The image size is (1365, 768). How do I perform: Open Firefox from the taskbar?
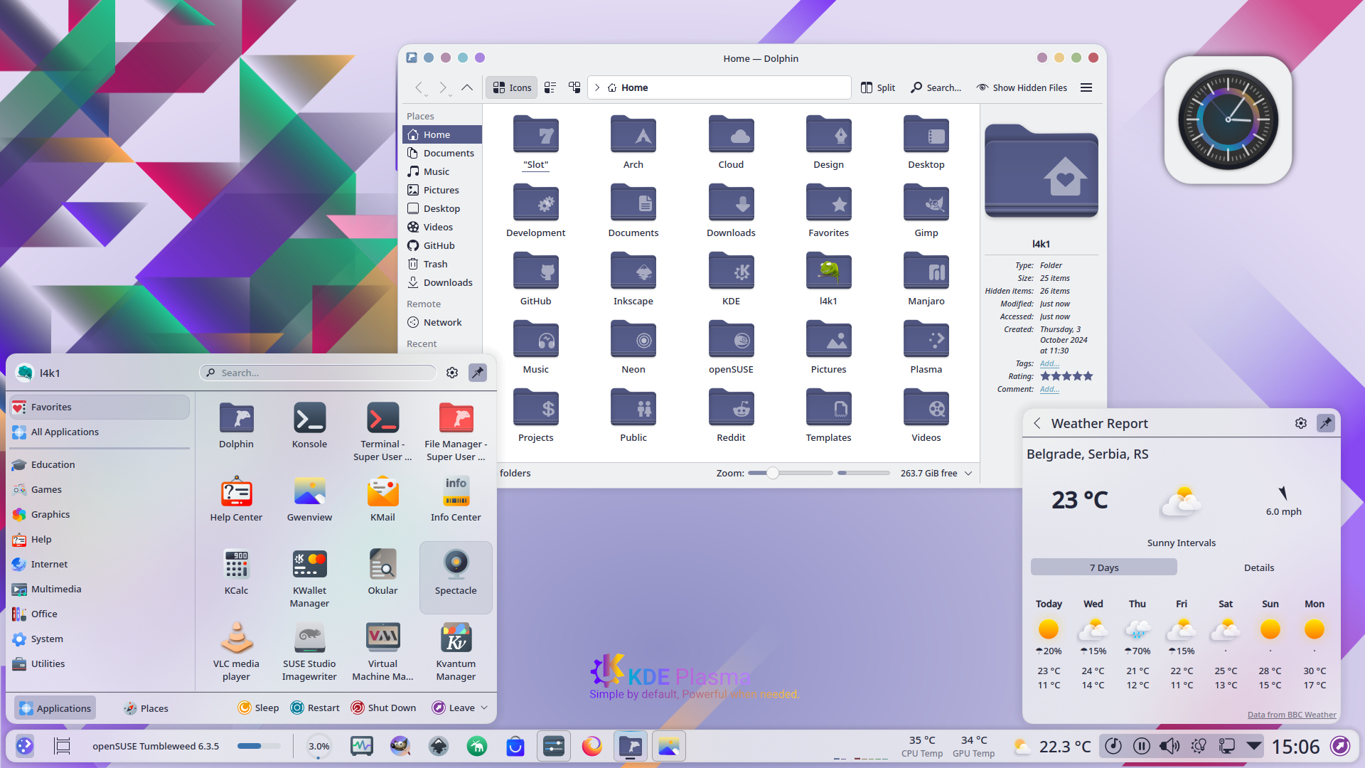[591, 746]
